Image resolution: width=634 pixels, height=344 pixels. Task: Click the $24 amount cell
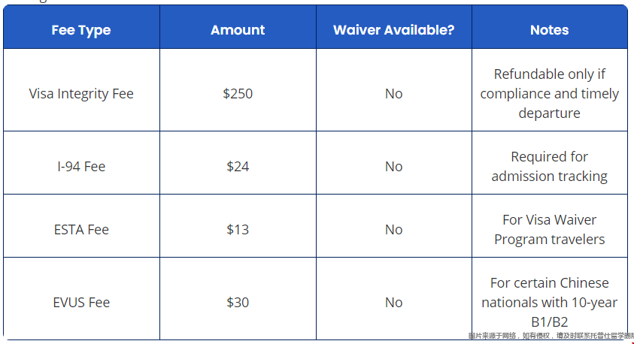(238, 167)
